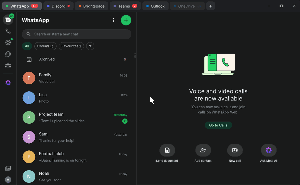Switch to the OneDrive tab
The height and width of the screenshot is (185, 300).
[x=187, y=6]
